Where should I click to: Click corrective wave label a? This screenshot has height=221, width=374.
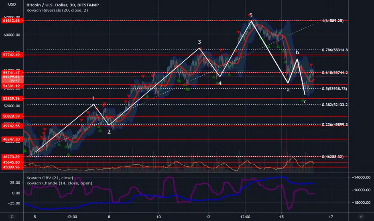288,90
